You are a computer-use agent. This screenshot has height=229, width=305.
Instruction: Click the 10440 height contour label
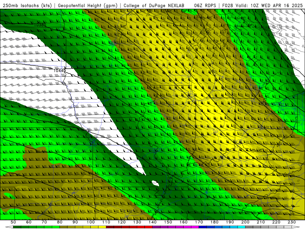tap(60, 71)
